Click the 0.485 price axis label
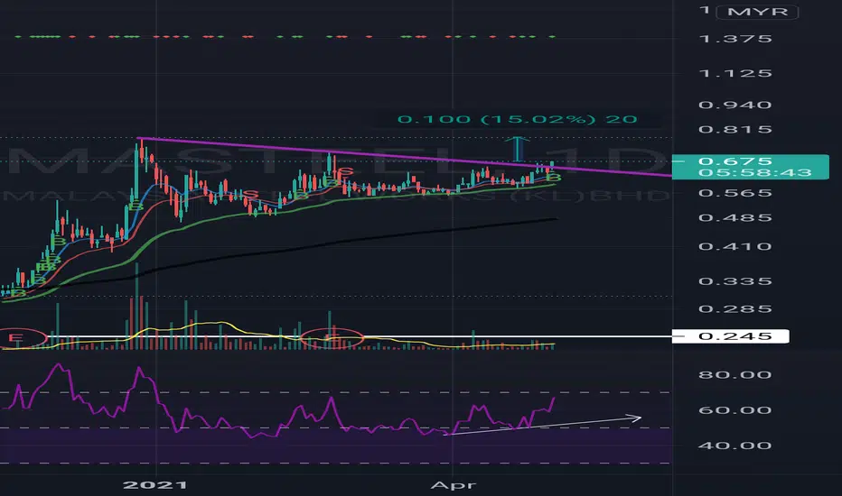The height and width of the screenshot is (496, 842). tap(735, 217)
